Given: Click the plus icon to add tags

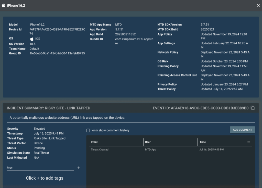Looking at the screenshot, I should [79, 168].
